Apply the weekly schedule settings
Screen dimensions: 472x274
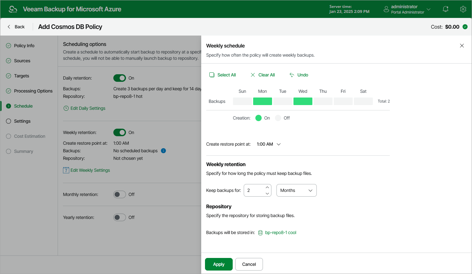219,264
